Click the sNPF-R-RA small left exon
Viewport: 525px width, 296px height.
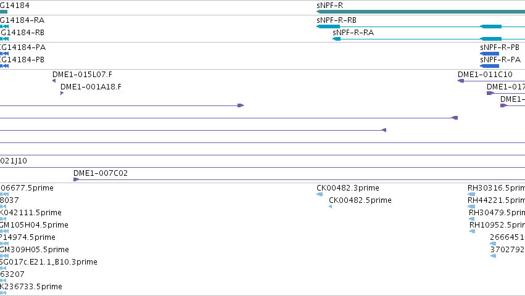tap(336, 39)
